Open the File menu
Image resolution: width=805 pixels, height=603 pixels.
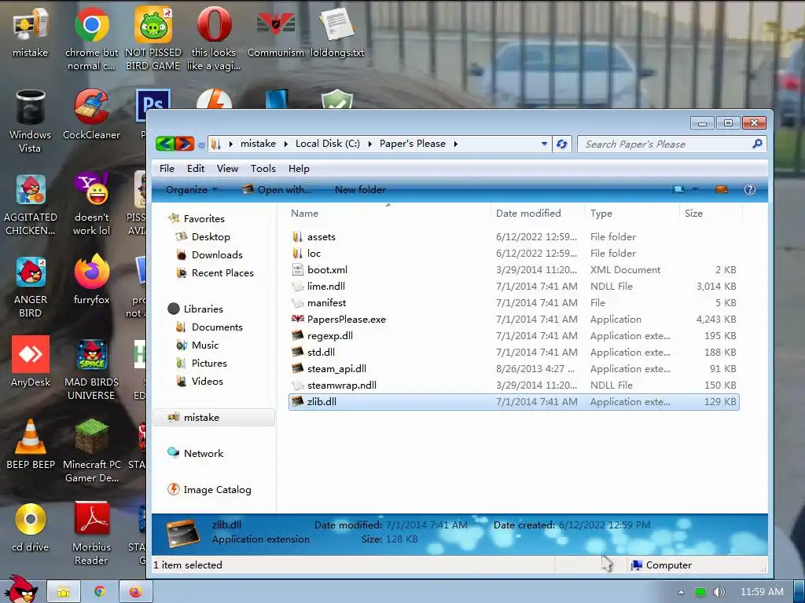[167, 169]
